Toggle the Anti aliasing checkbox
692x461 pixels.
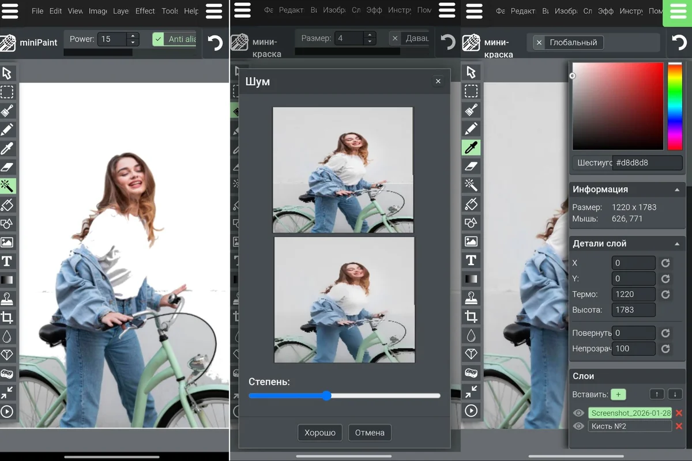[159, 39]
